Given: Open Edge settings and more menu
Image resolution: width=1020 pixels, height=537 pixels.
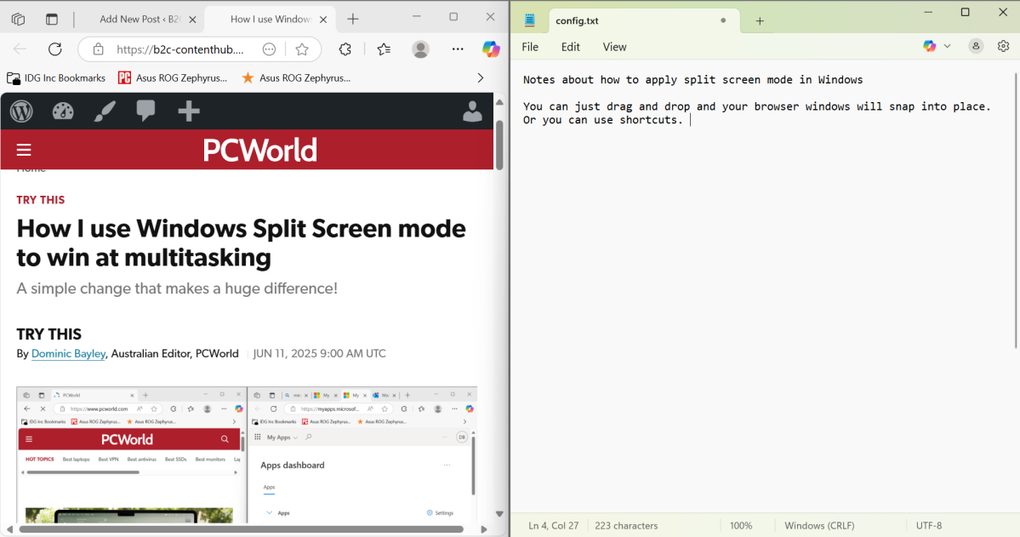Looking at the screenshot, I should coord(458,49).
